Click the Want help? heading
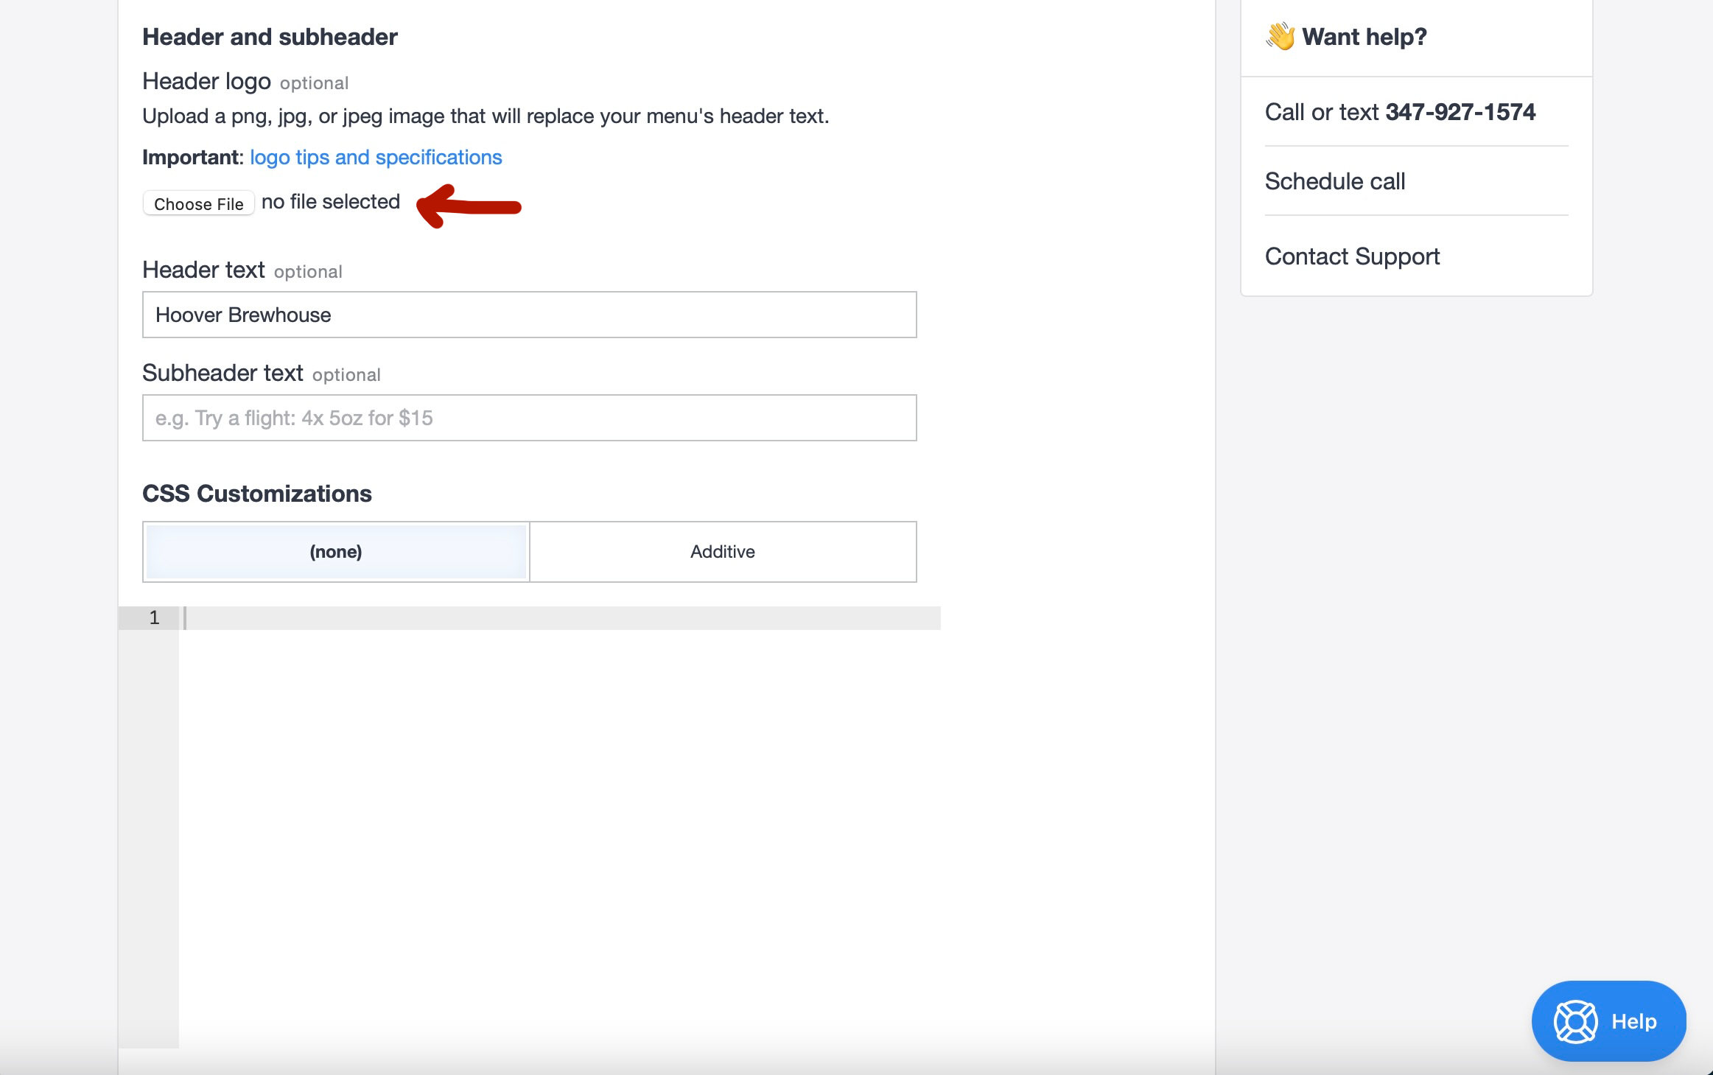The image size is (1713, 1075). tap(1364, 37)
